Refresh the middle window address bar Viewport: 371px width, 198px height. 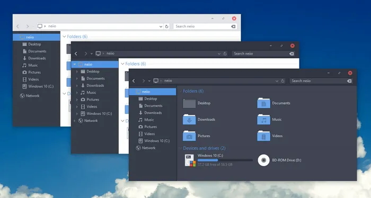pos(225,53)
